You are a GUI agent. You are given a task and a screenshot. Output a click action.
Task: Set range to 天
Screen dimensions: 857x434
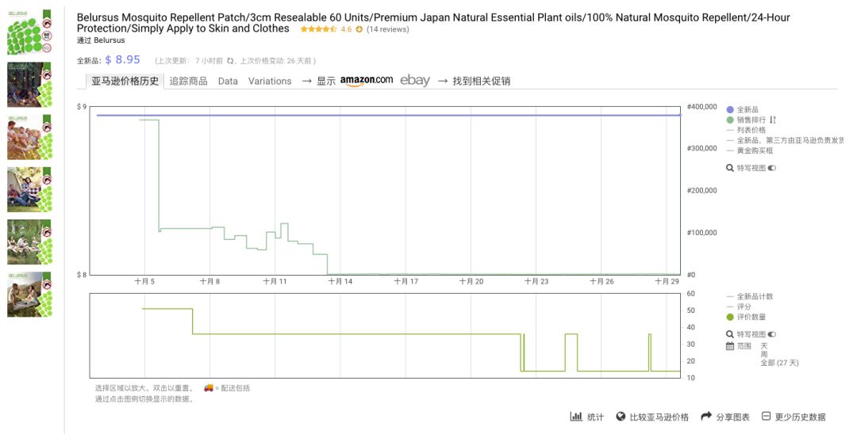(x=764, y=346)
